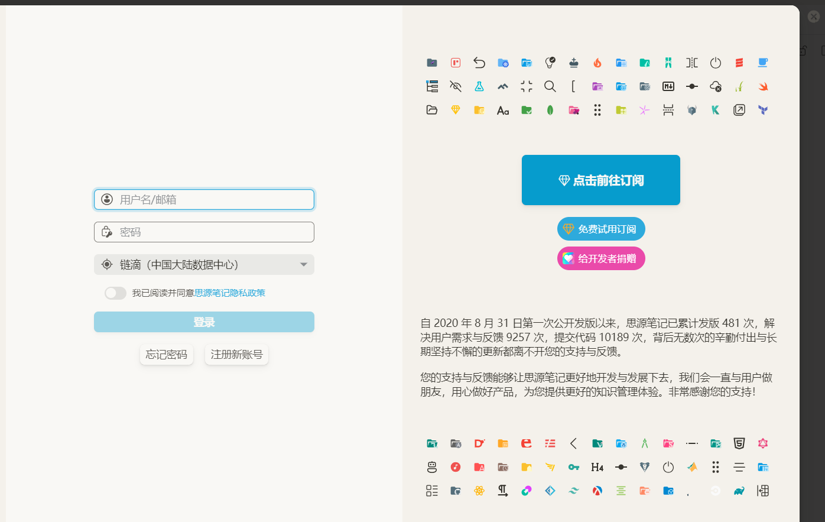Click the teal key icon
This screenshot has width=825, height=522.
(x=573, y=467)
